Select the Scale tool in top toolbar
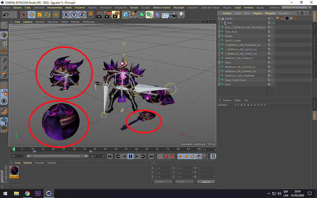The image size is (317, 198). coord(39,15)
